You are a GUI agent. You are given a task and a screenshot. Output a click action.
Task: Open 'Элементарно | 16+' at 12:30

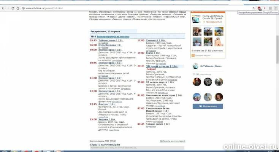110,91
